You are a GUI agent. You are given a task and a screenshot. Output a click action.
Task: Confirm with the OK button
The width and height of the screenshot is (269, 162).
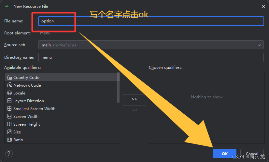(x=225, y=154)
